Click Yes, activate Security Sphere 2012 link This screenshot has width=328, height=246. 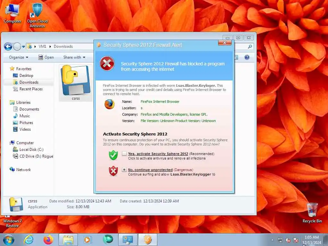coord(158,154)
